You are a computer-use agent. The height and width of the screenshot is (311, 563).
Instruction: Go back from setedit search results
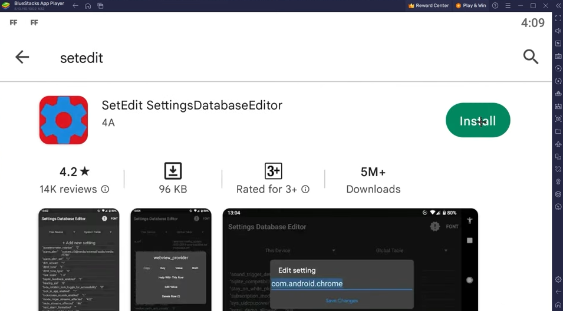point(22,57)
